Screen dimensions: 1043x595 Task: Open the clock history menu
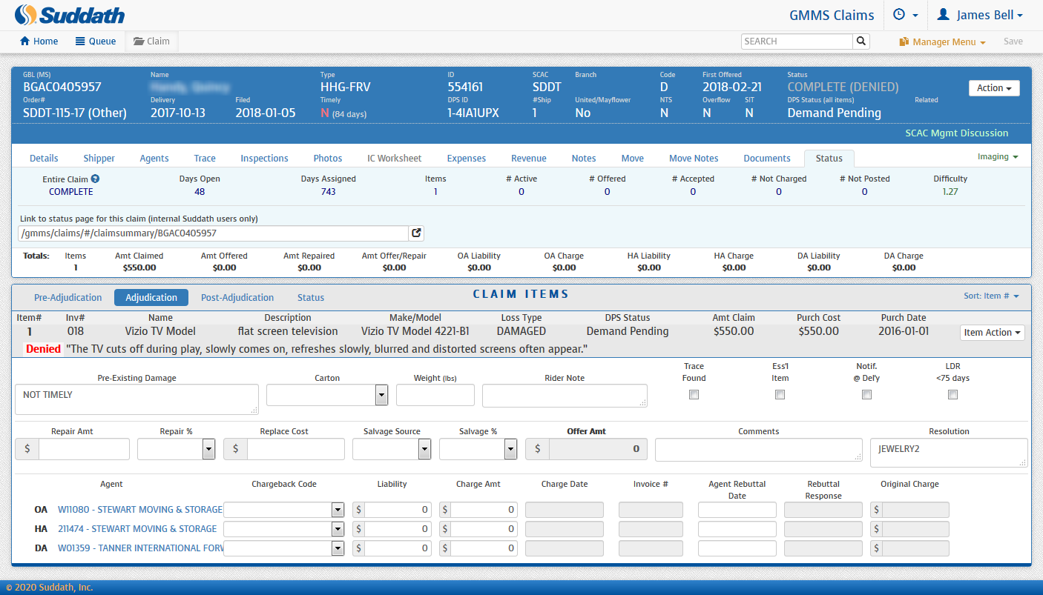[x=906, y=15]
